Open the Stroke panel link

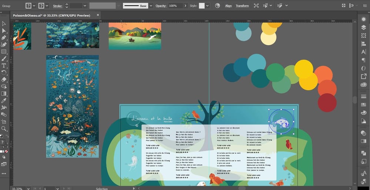(x=58, y=6)
